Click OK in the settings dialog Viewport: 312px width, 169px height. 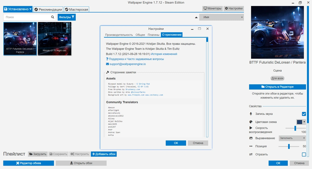coord(176,143)
